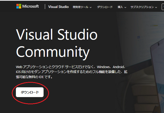Open the サブスクリプション menu label
The height and width of the screenshot is (113, 164).
142,7
